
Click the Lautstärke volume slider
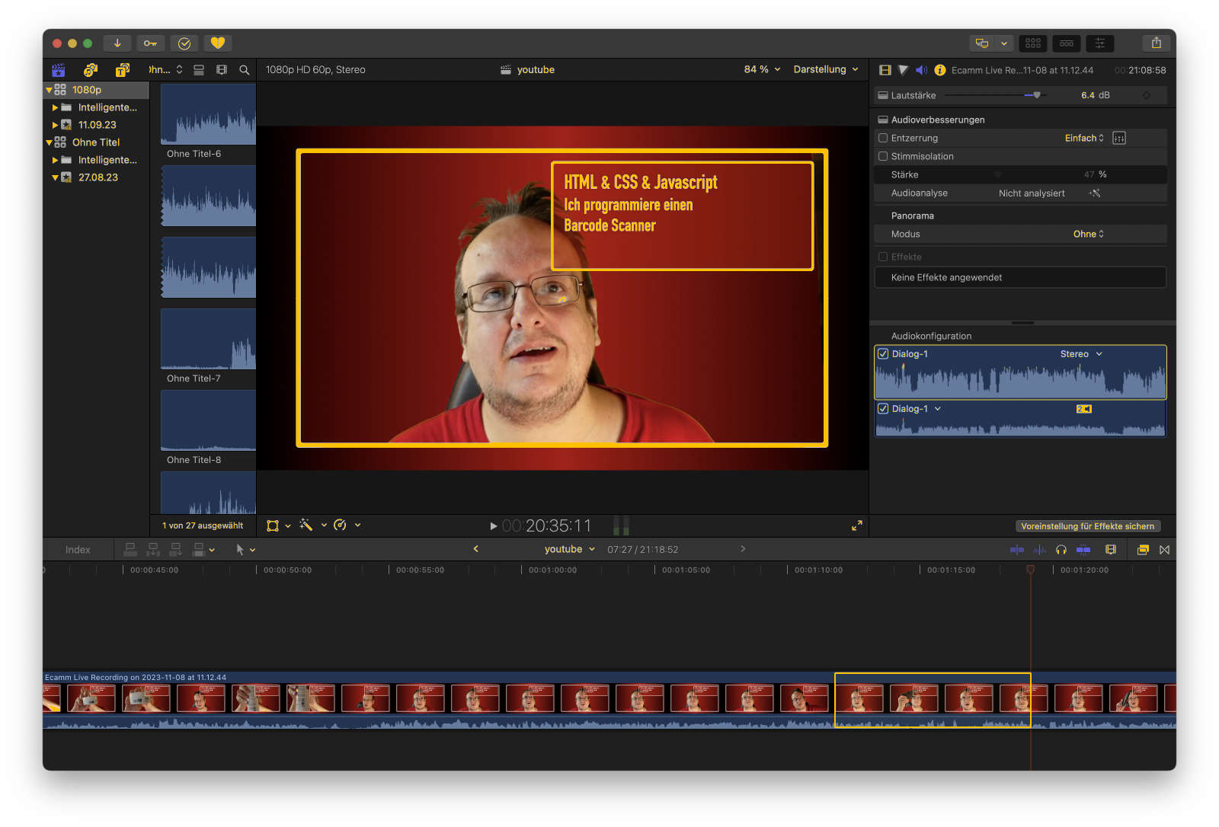tap(1035, 95)
